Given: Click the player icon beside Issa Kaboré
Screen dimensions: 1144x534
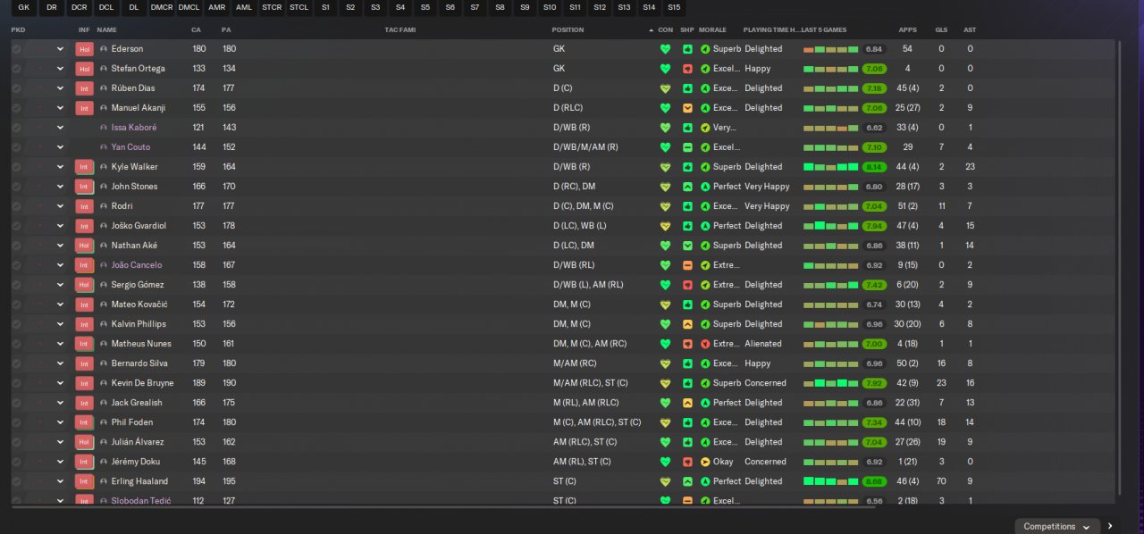Looking at the screenshot, I should (104, 128).
